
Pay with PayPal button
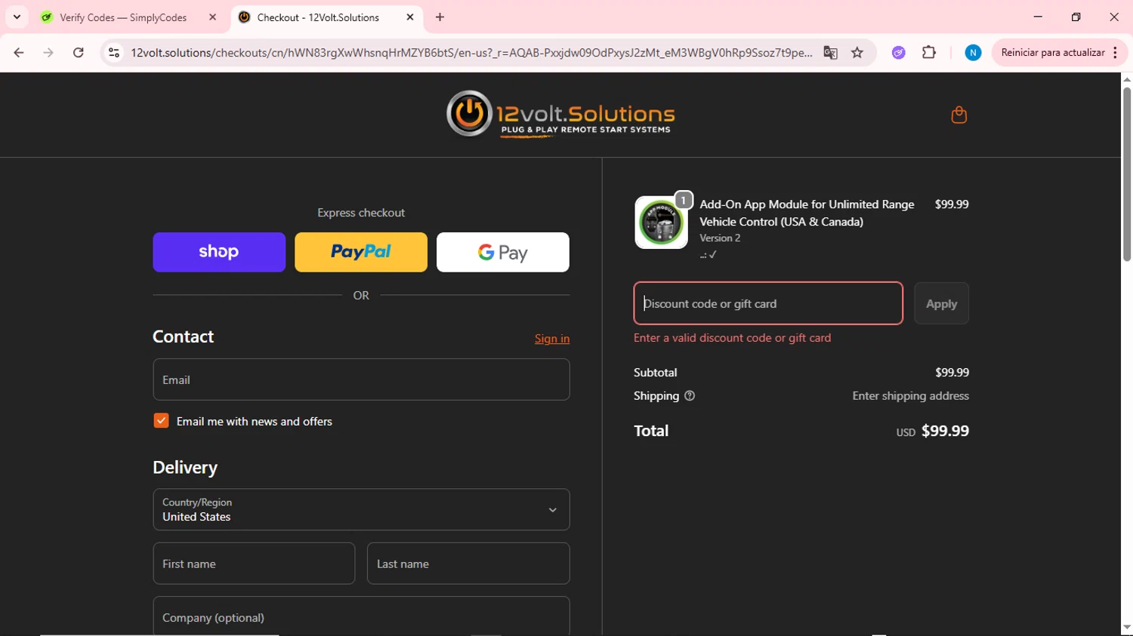pos(361,252)
